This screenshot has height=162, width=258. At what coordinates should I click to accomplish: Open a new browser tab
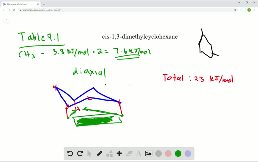tap(44, 4)
